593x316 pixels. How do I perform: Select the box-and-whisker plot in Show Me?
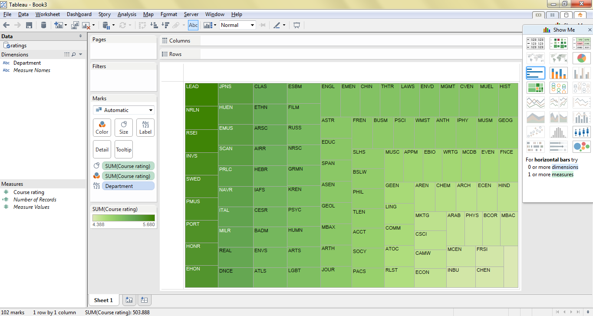[582, 132]
